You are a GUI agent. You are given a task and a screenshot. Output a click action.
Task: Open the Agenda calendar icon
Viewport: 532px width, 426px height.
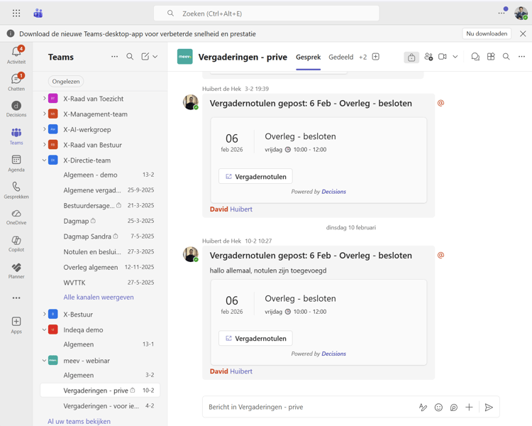[x=16, y=163]
